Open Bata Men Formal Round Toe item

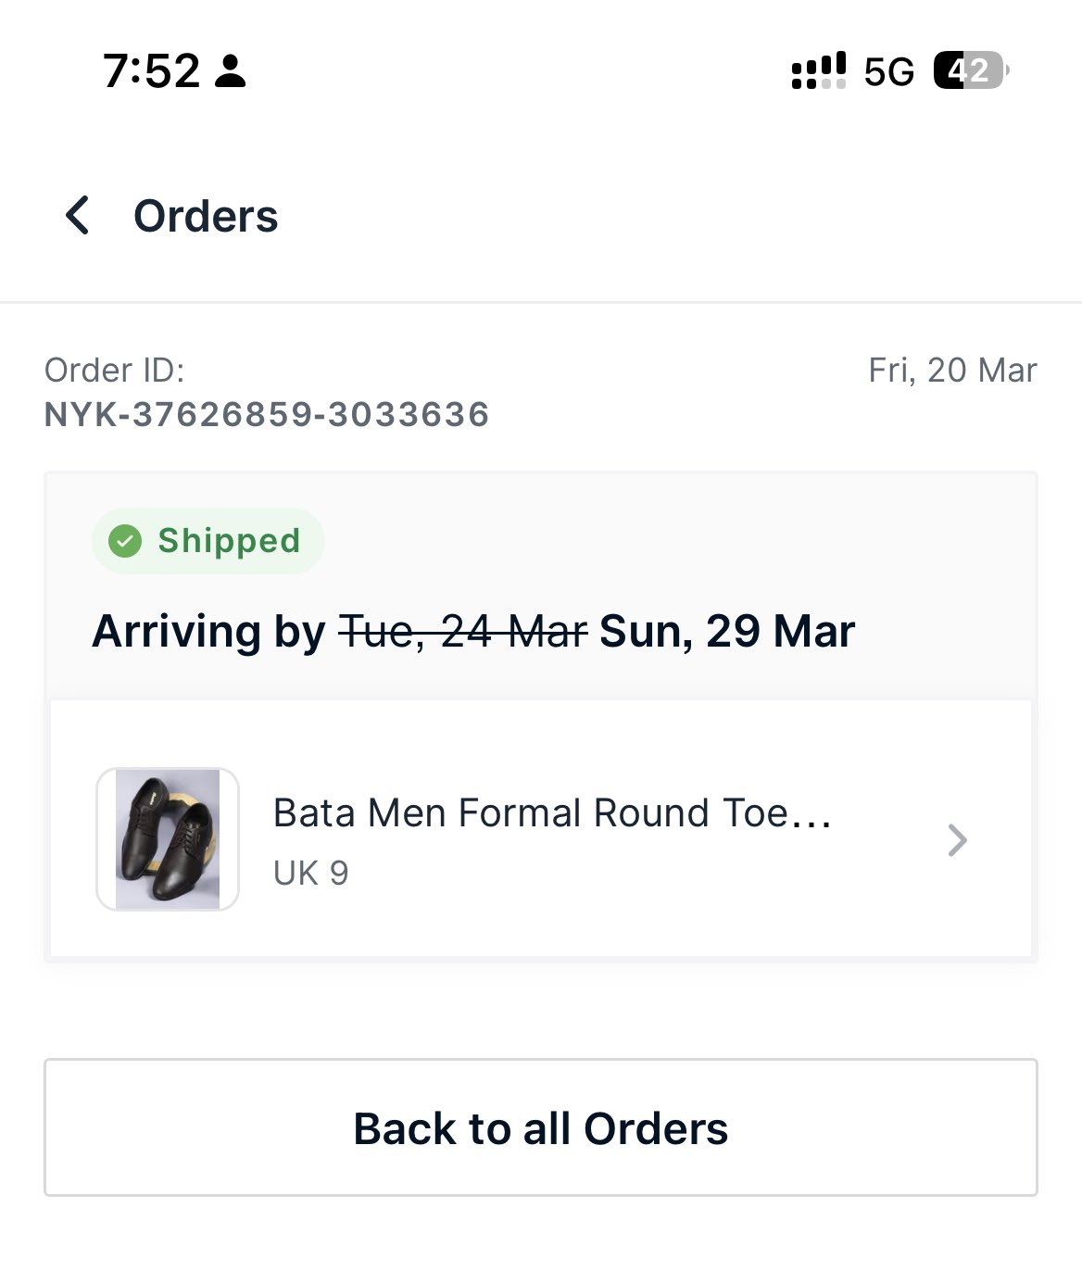[x=552, y=812]
